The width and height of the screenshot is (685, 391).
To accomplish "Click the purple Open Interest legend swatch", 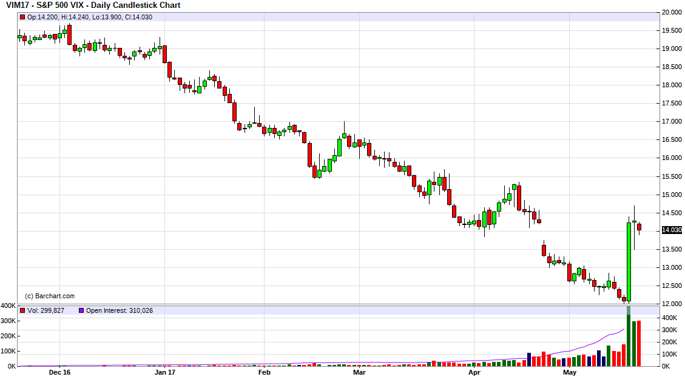I will click(81, 311).
